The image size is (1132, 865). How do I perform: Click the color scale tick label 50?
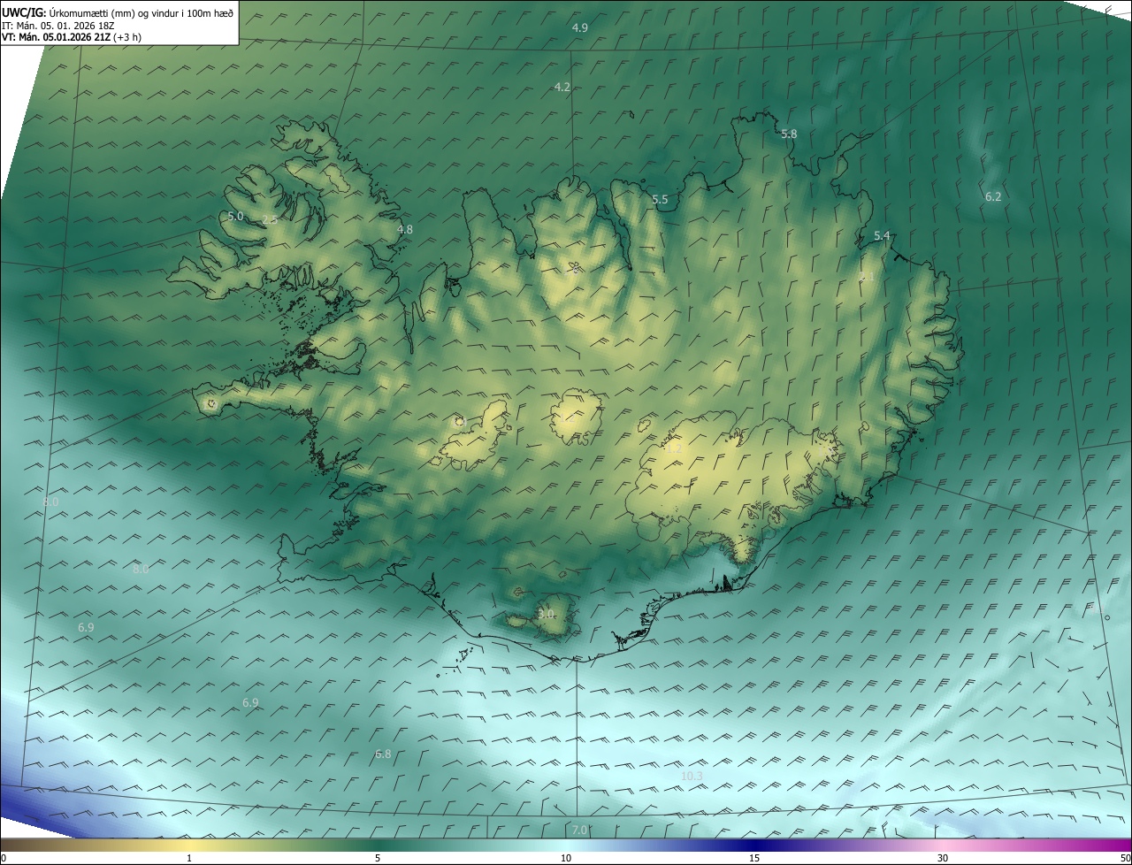(1125, 859)
